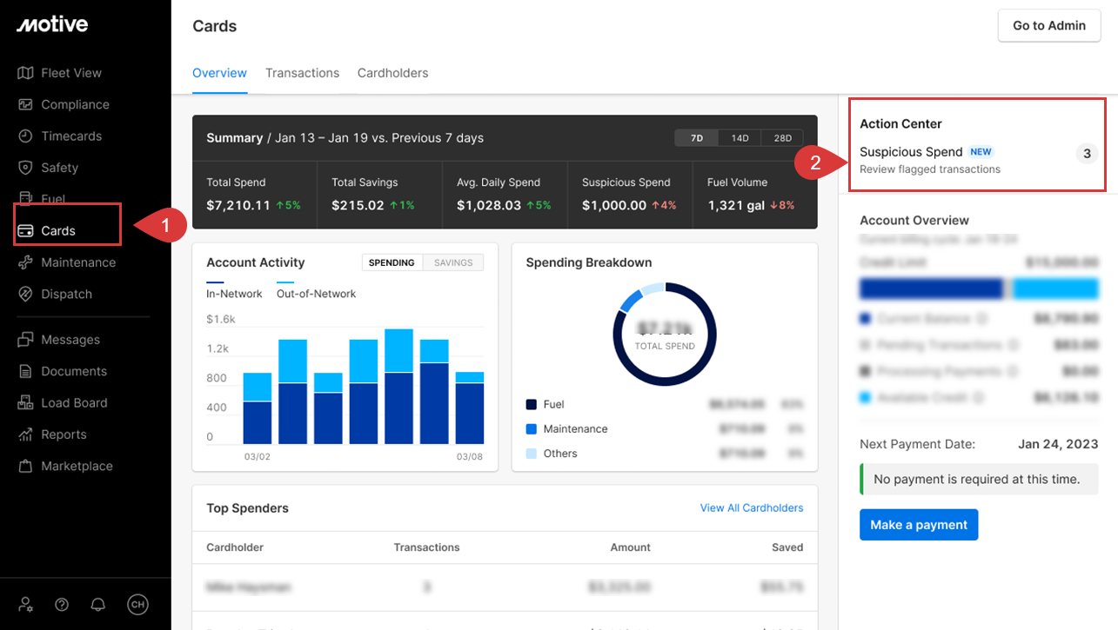Open the Dispatch icon in sidebar
Screen dimensions: 1118x630
[25, 294]
